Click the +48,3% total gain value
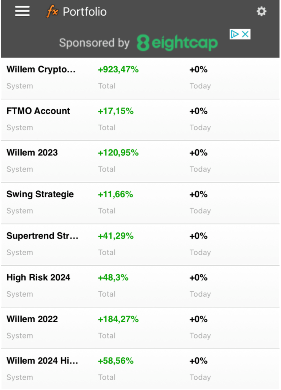The image size is (281, 390). 113,277
